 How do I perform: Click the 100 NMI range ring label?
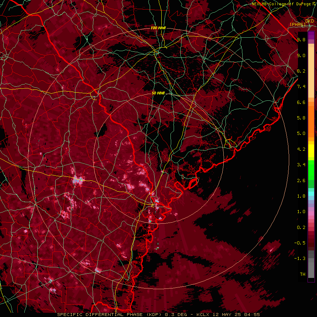[x=158, y=28]
